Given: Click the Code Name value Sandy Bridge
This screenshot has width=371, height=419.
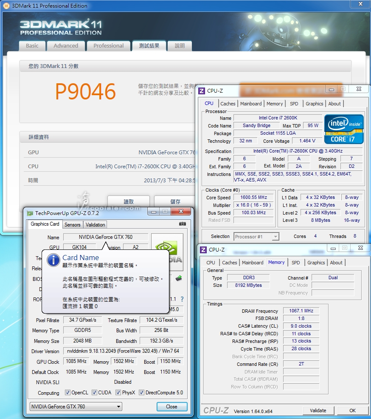Looking at the screenshot, I should (x=256, y=126).
